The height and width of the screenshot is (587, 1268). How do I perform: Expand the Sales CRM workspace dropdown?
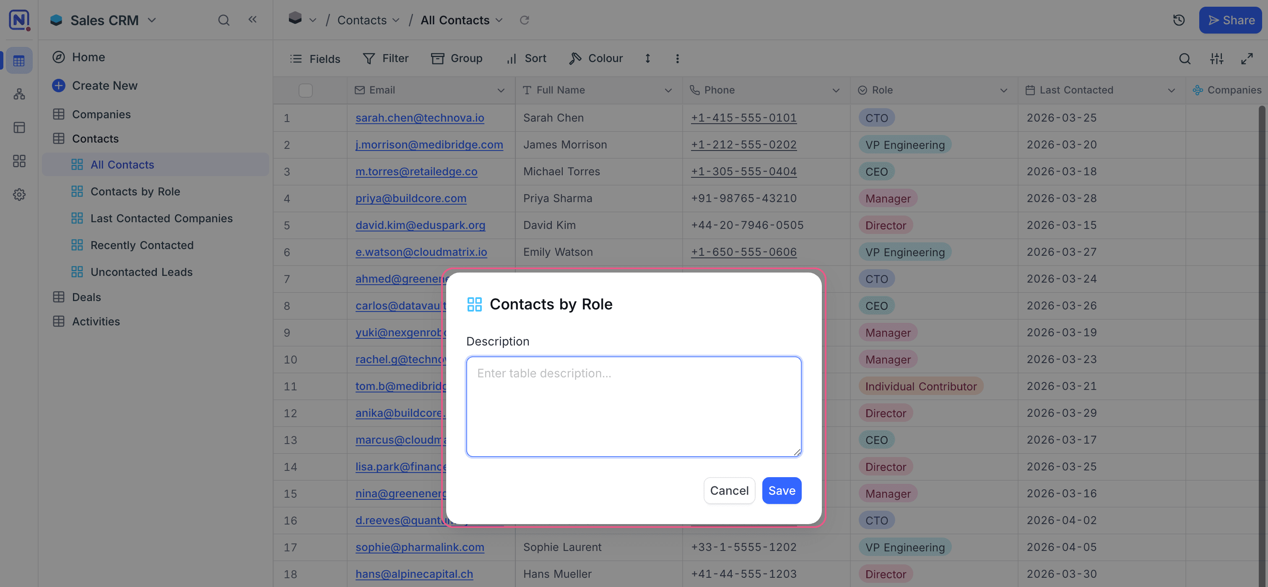pos(152,20)
